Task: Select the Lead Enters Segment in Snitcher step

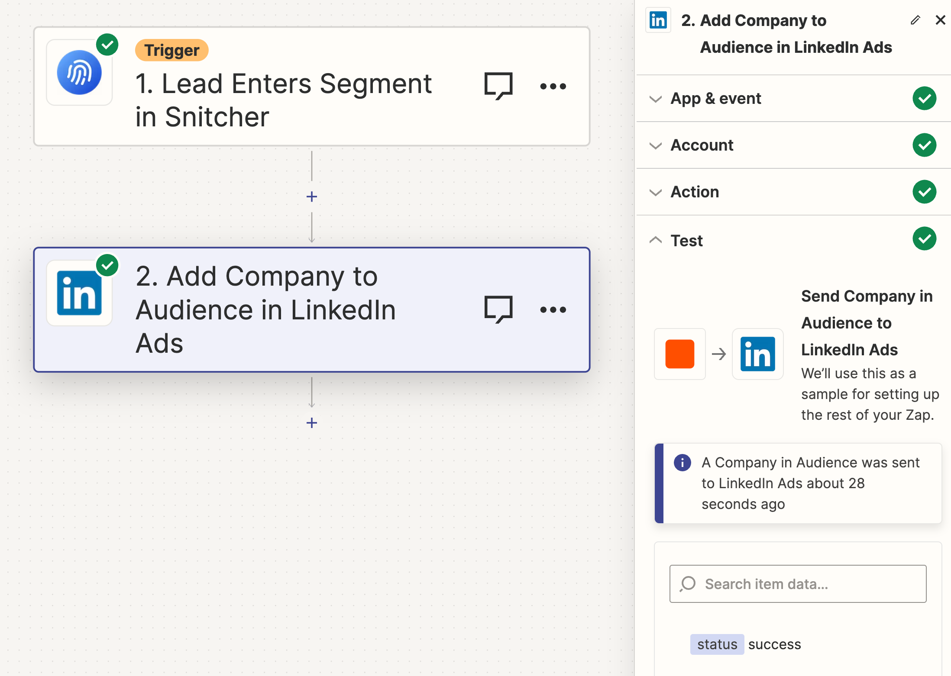Action: tap(312, 87)
